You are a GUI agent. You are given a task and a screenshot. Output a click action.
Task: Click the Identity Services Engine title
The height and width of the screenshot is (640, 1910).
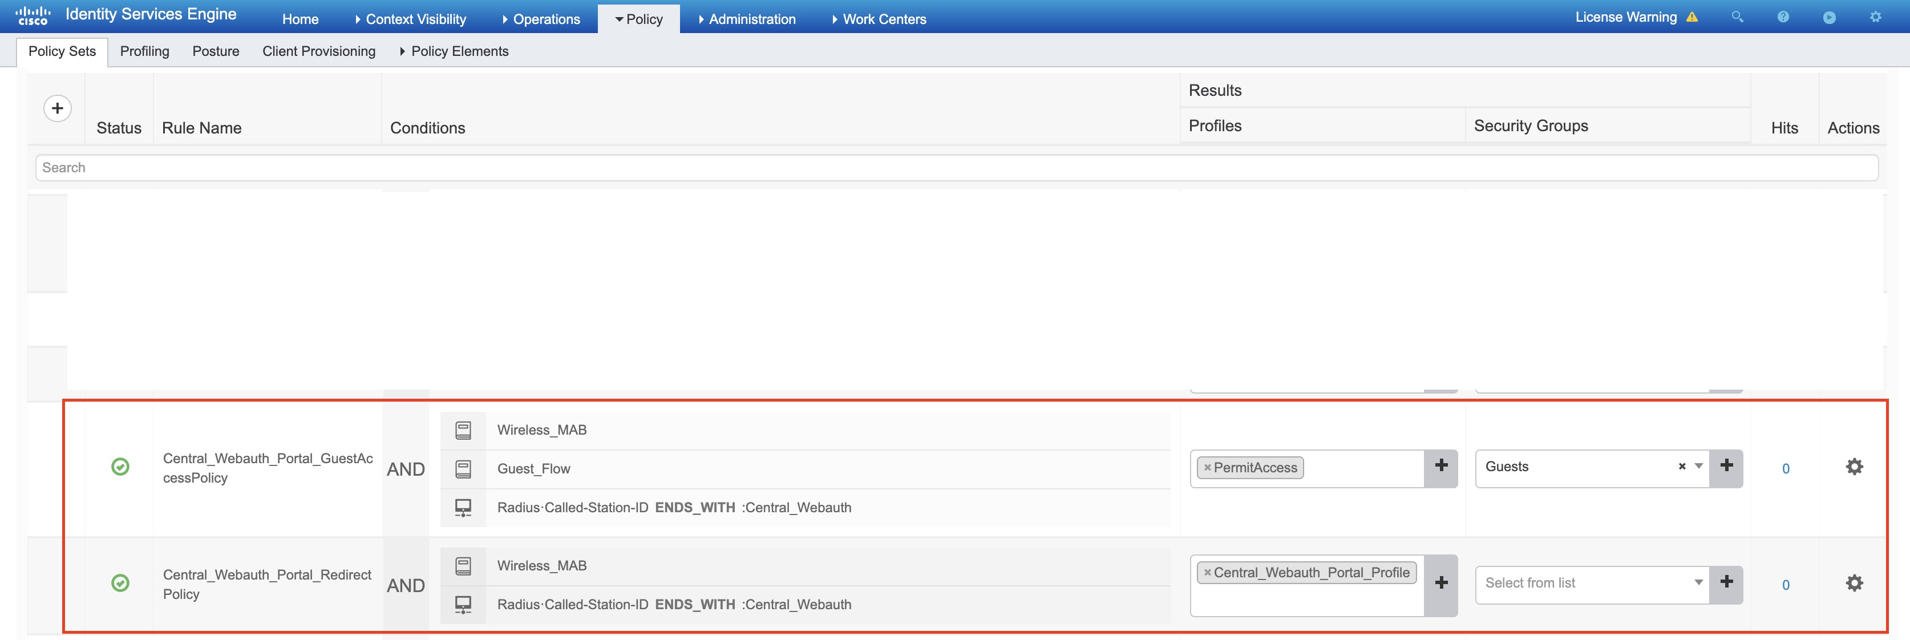[x=151, y=14]
